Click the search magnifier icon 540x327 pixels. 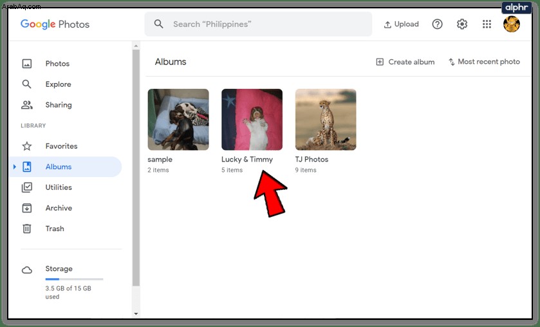158,24
